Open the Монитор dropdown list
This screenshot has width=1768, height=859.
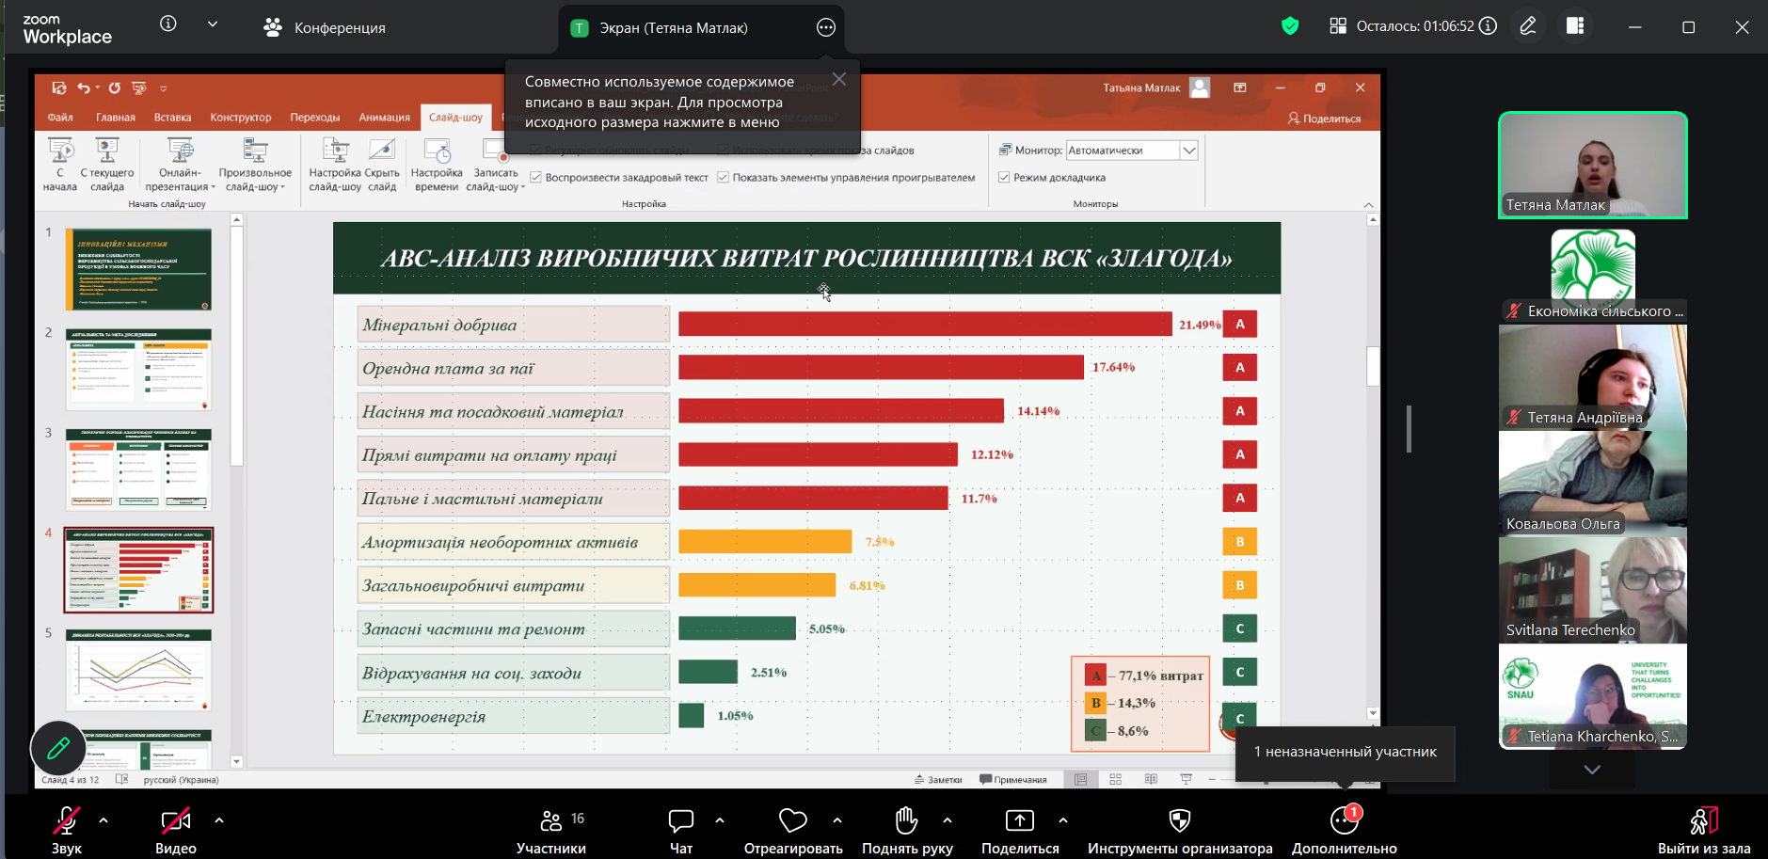(1188, 151)
